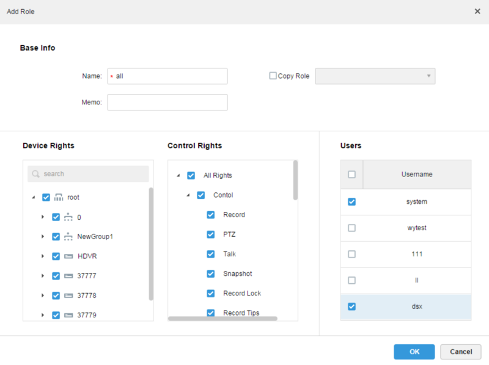Enable the Copy Role checkbox

click(x=273, y=76)
